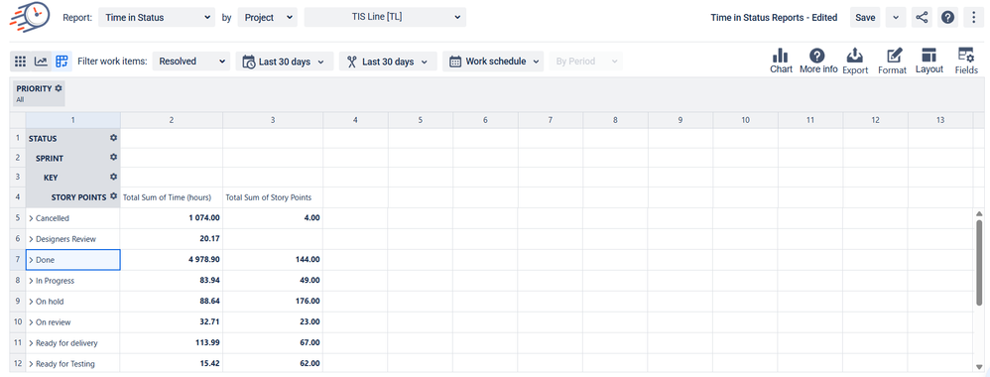Open the By Period dropdown
Image resolution: width=990 pixels, height=377 pixels.
click(x=586, y=62)
